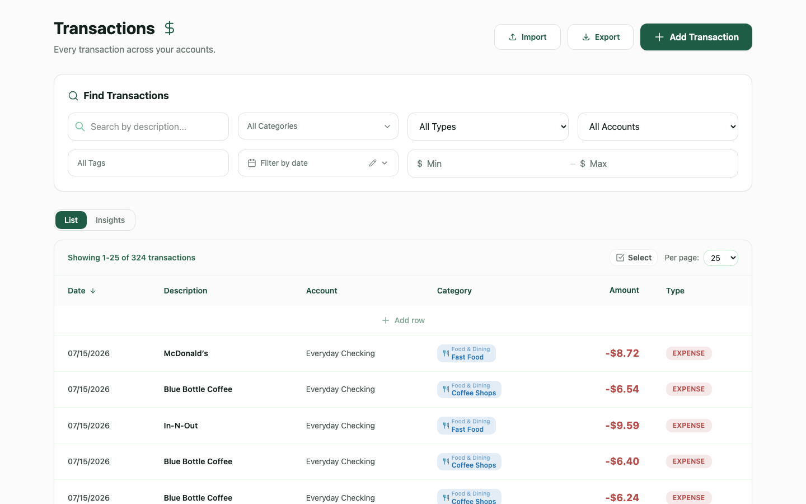
Task: Click the Select checkbox button
Action: 634,258
